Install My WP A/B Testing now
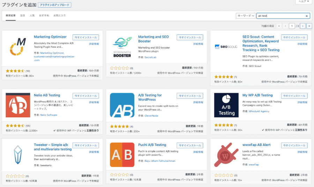Image resolution: width=314 pixels, height=187 pixels. pos(294,96)
